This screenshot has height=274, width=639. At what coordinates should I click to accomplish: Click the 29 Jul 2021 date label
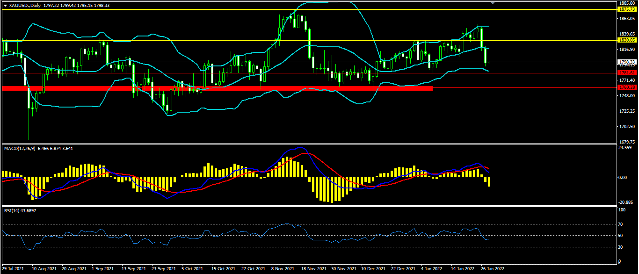pos(13,269)
